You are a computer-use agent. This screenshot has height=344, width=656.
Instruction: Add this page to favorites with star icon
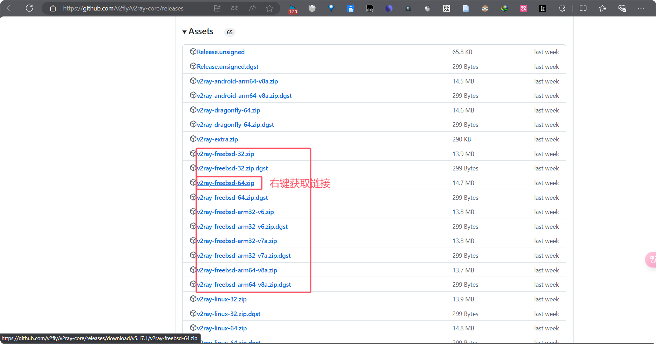(x=269, y=8)
